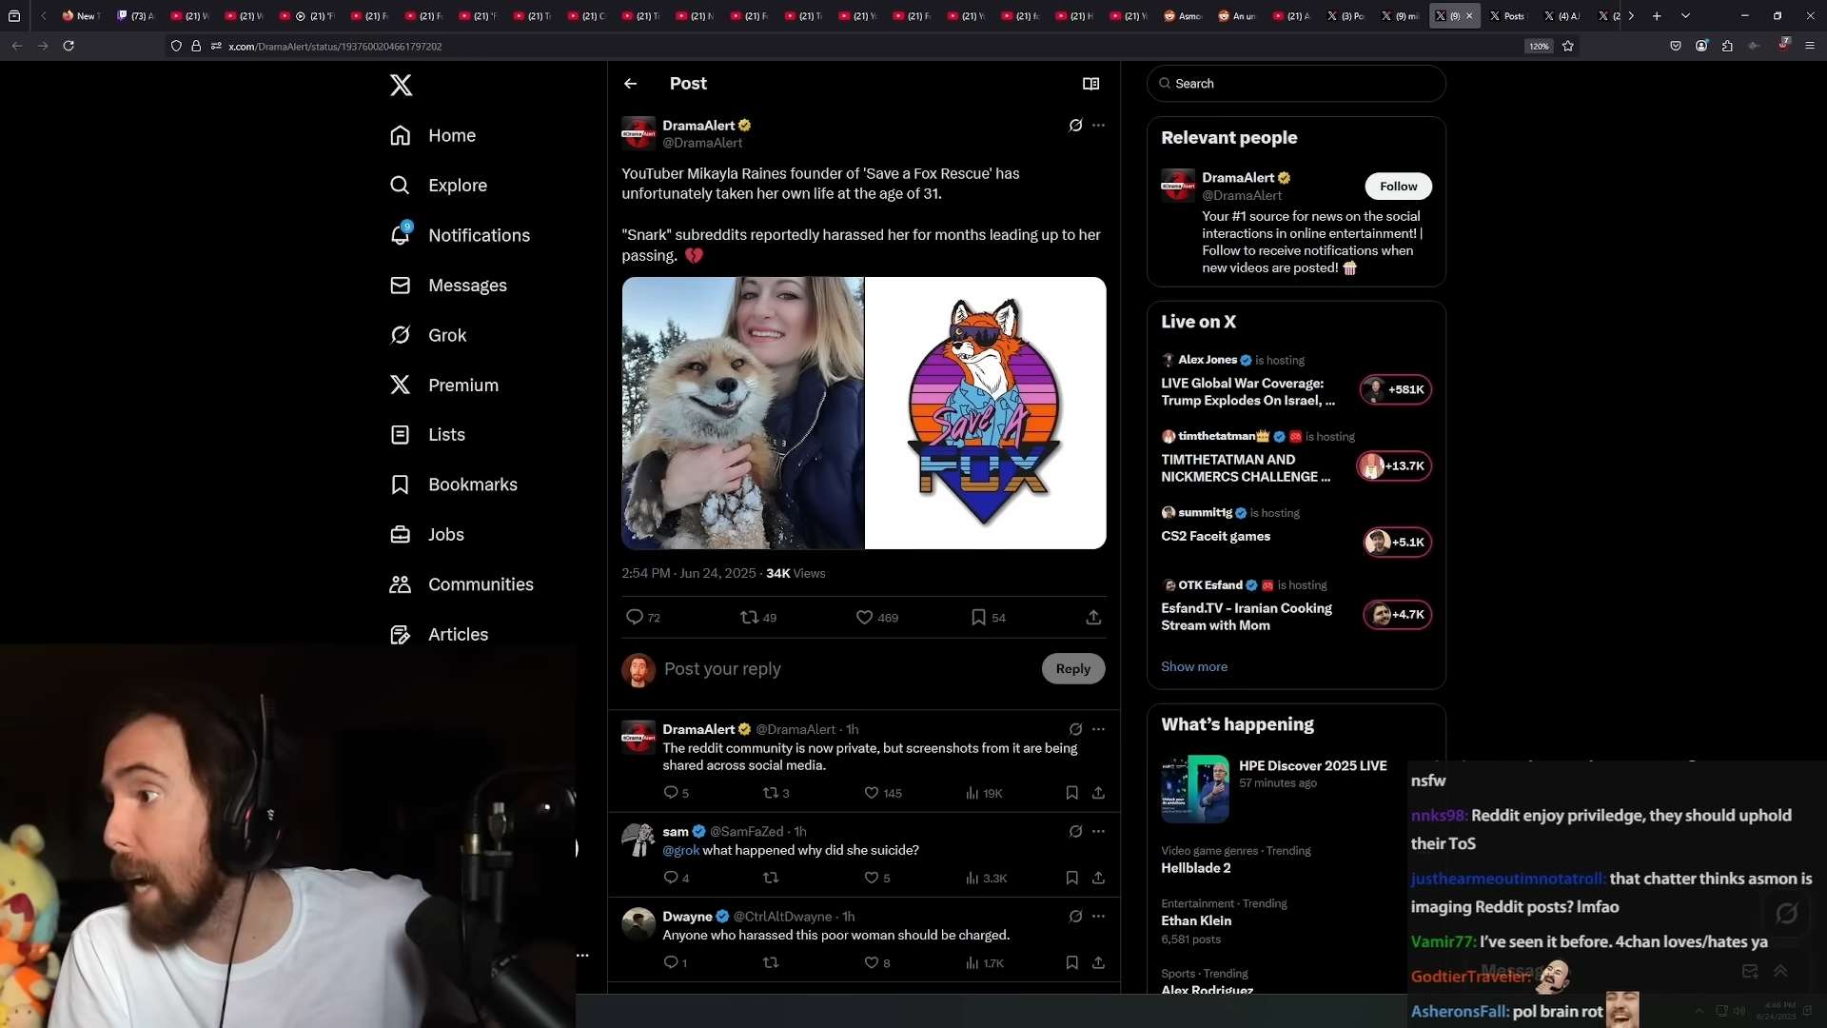Screen dimensions: 1827x1028
Task: Open the Explore page
Action: click(439, 185)
